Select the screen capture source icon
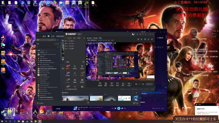Screen dimensions: 219x123 100,83
